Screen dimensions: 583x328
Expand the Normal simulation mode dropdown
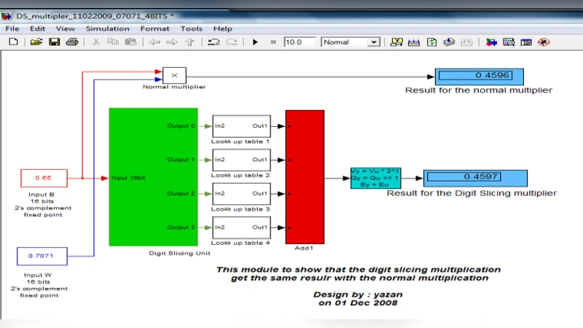[x=374, y=42]
